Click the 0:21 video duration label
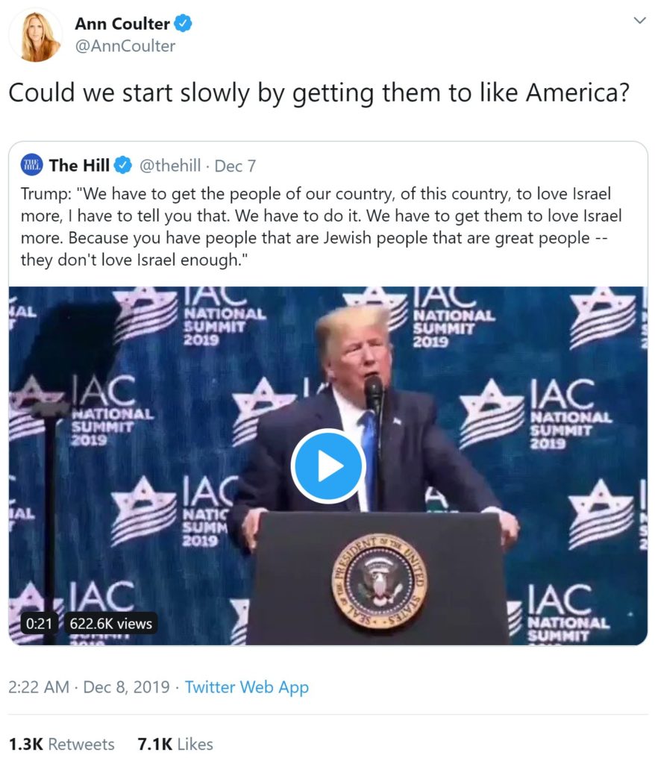Image resolution: width=655 pixels, height=764 pixels. tap(39, 623)
